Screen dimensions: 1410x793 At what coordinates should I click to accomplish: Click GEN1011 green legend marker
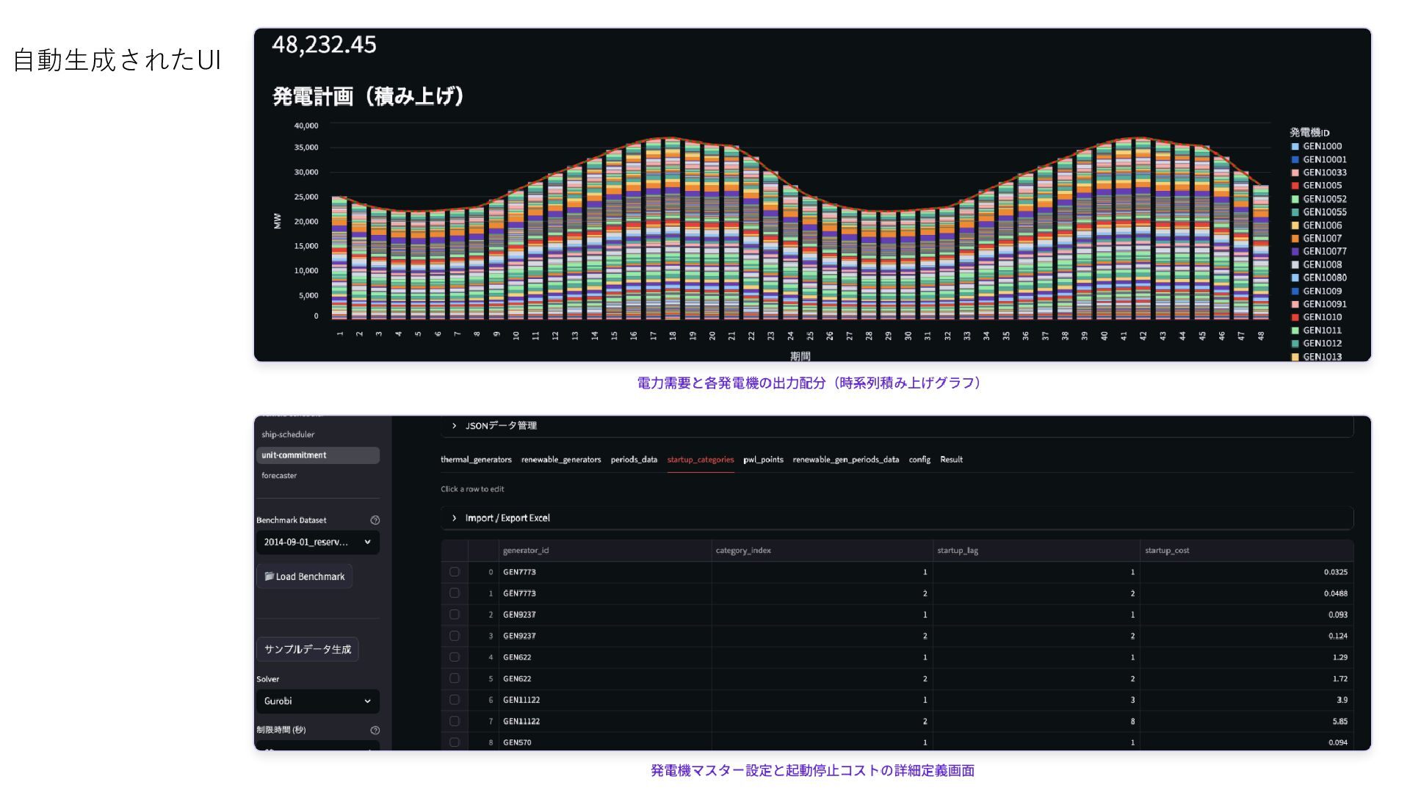coord(1295,330)
